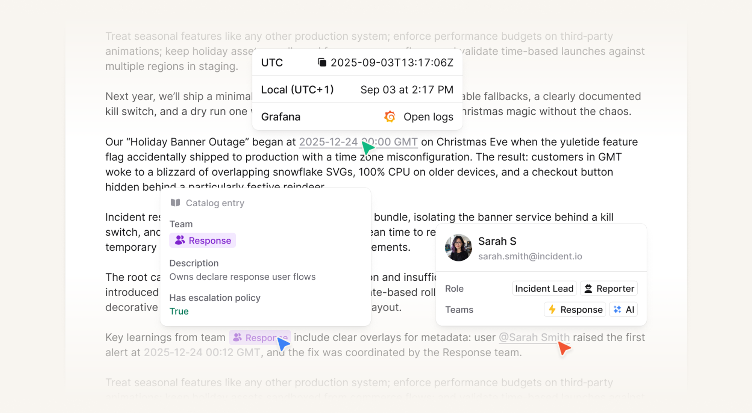The height and width of the screenshot is (413, 752).
Task: Open Sarah S profile avatar
Action: click(458, 248)
